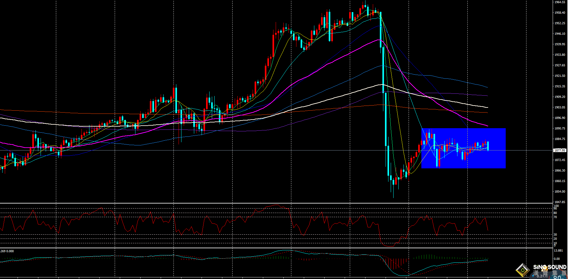The height and width of the screenshot is (279, 568).
Task: Click the 1933.80 price axis label
Action: [x=560, y=55]
